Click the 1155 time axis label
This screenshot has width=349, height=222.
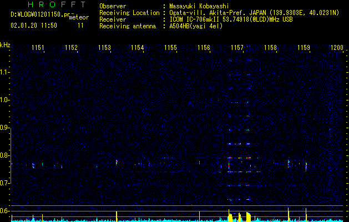tap(170, 48)
